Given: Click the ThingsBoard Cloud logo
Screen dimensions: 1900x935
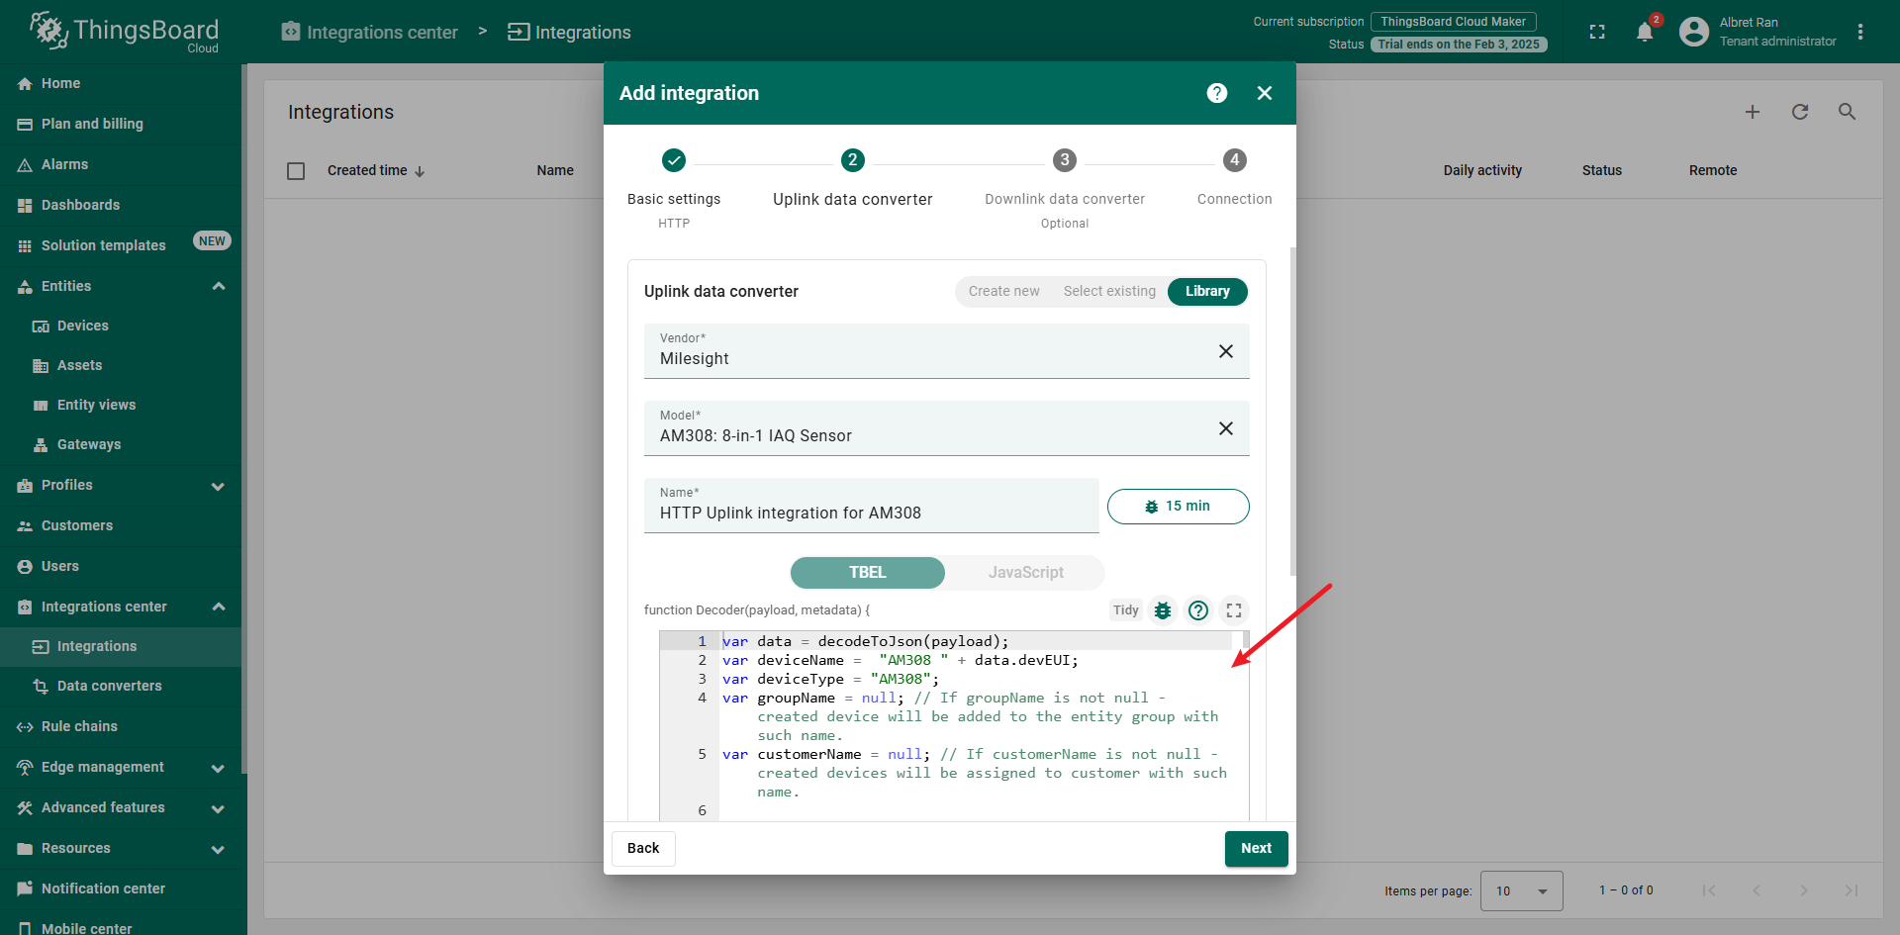Looking at the screenshot, I should pos(124,32).
